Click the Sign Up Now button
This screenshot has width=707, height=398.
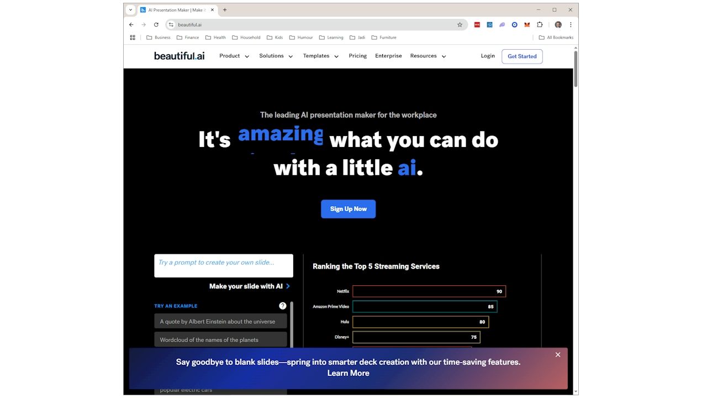(349, 209)
